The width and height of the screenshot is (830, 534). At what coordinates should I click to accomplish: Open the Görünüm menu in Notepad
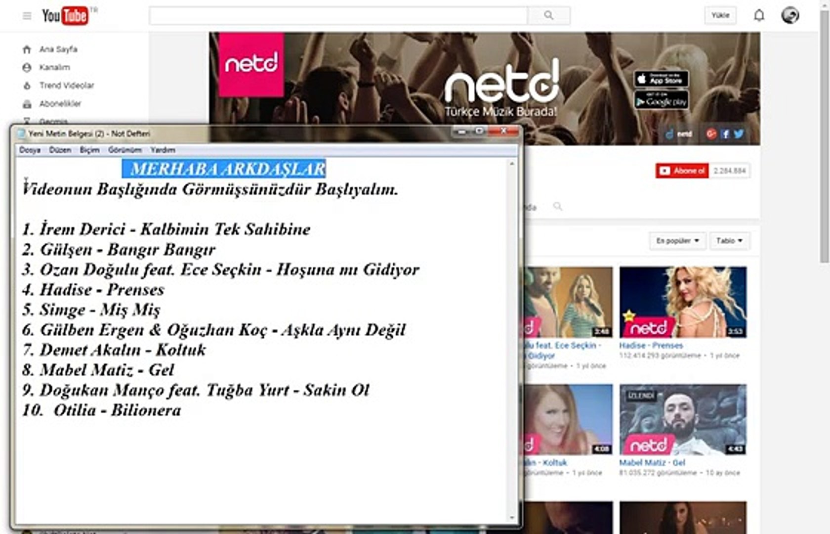click(x=124, y=150)
